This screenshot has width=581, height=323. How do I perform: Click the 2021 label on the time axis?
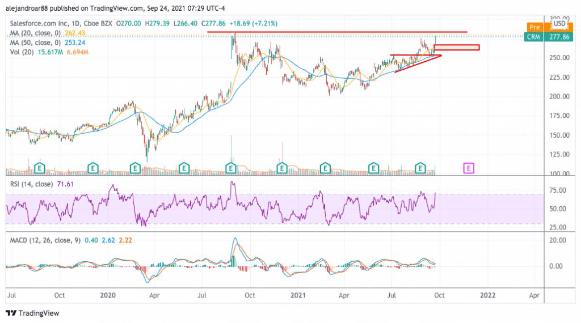point(298,295)
